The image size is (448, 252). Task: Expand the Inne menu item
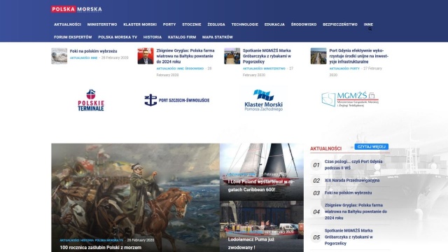point(368,24)
